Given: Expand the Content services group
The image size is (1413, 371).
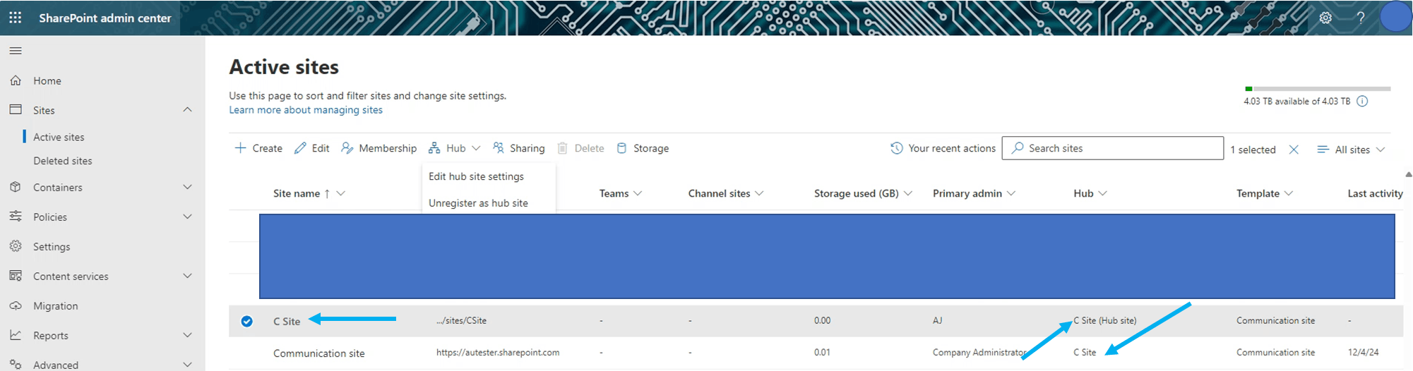Looking at the screenshot, I should (x=187, y=276).
